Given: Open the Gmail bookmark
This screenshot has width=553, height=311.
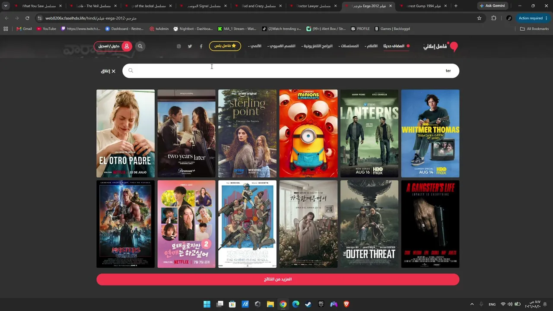Looking at the screenshot, I should coord(24,29).
